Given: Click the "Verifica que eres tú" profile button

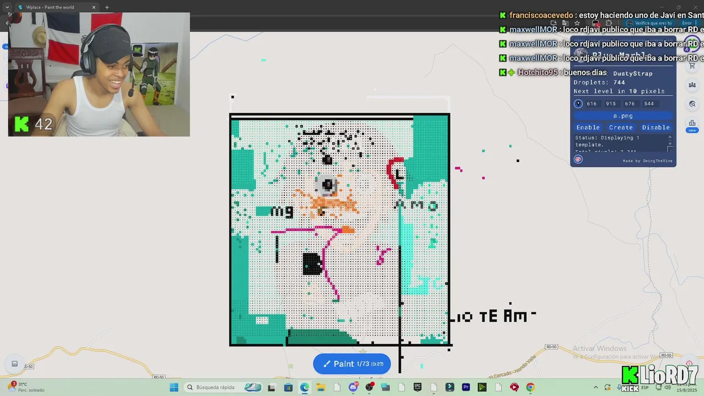Looking at the screenshot, I should click(650, 23).
